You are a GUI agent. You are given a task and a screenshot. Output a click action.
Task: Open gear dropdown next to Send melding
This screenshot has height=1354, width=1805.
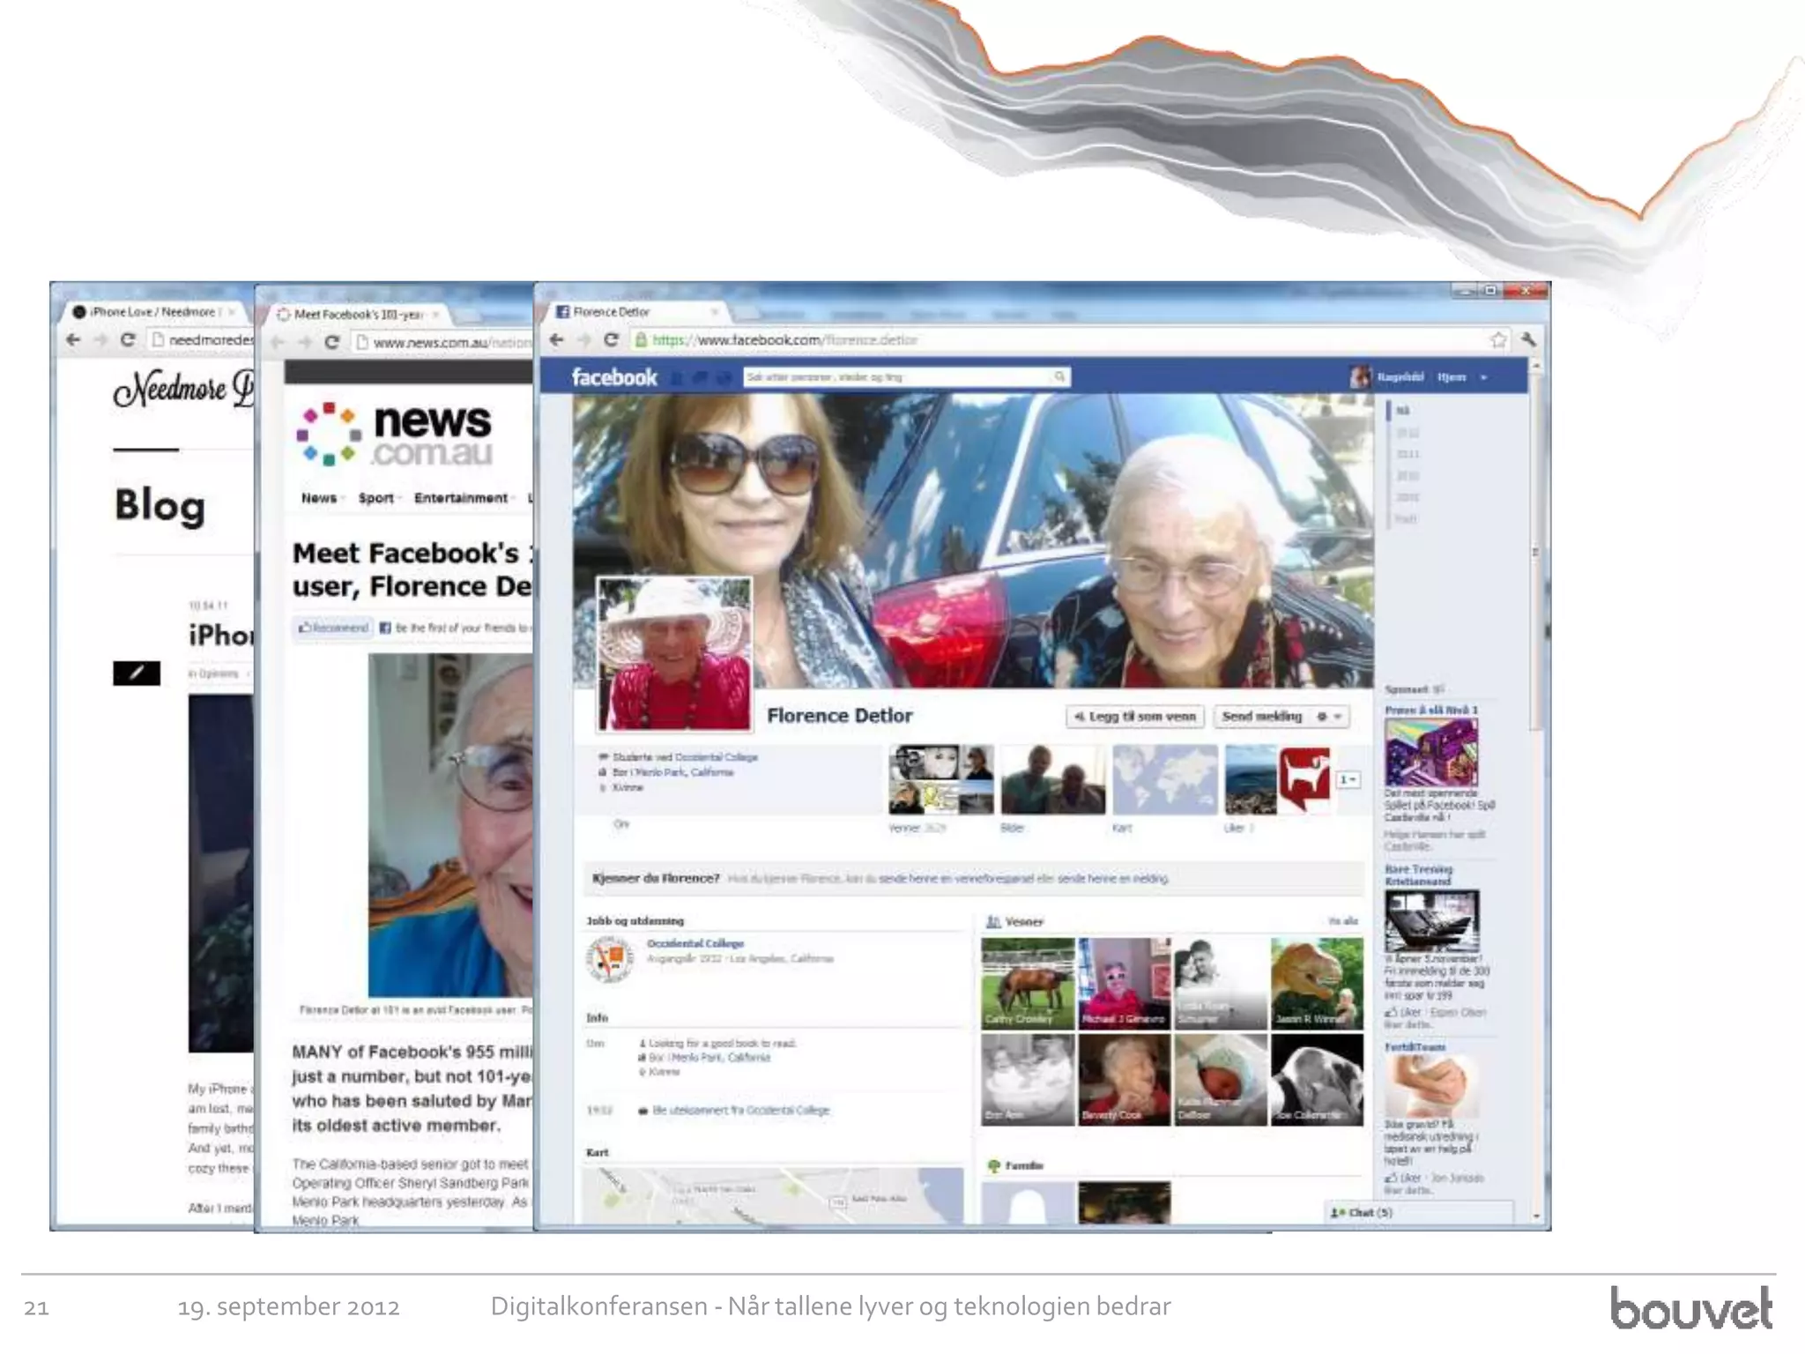pos(1328,717)
